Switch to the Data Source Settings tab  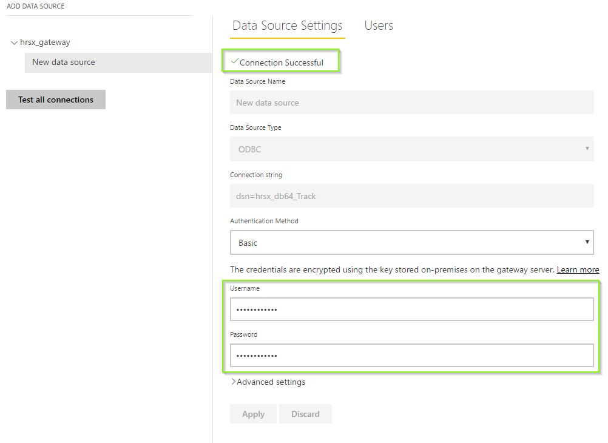pos(288,25)
